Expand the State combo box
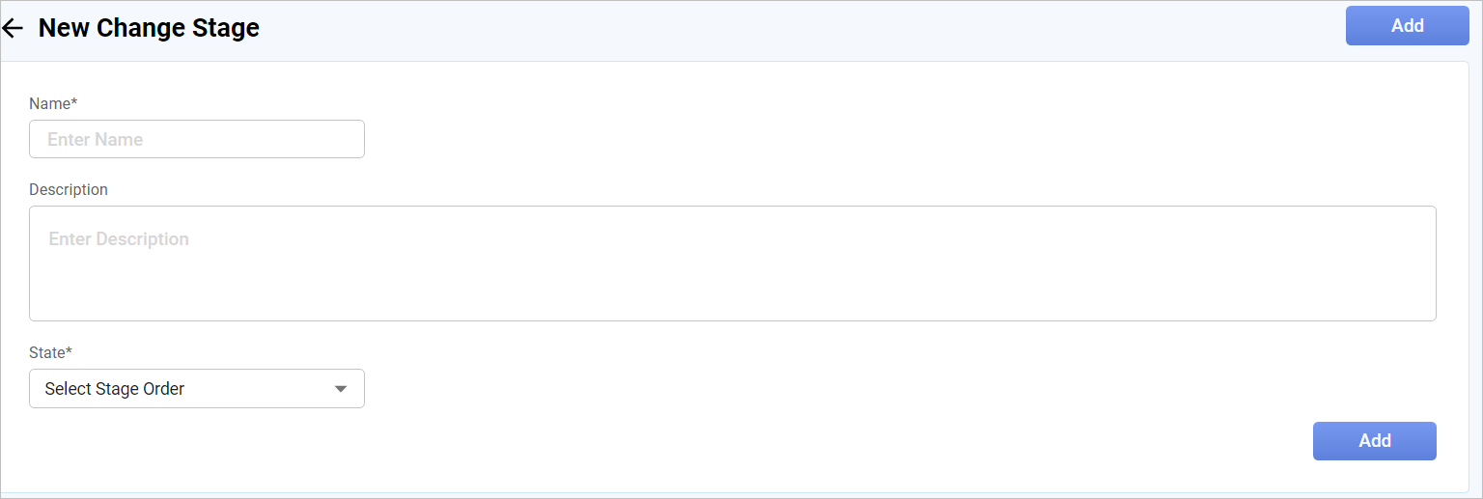 (x=197, y=389)
